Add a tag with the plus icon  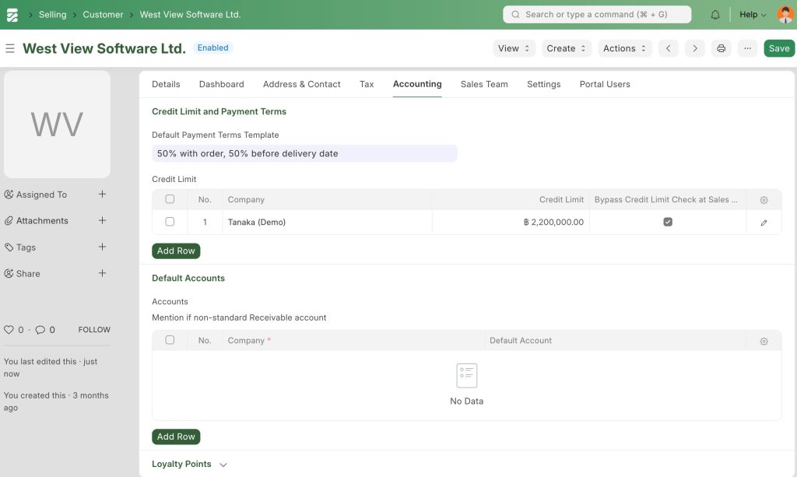[102, 247]
